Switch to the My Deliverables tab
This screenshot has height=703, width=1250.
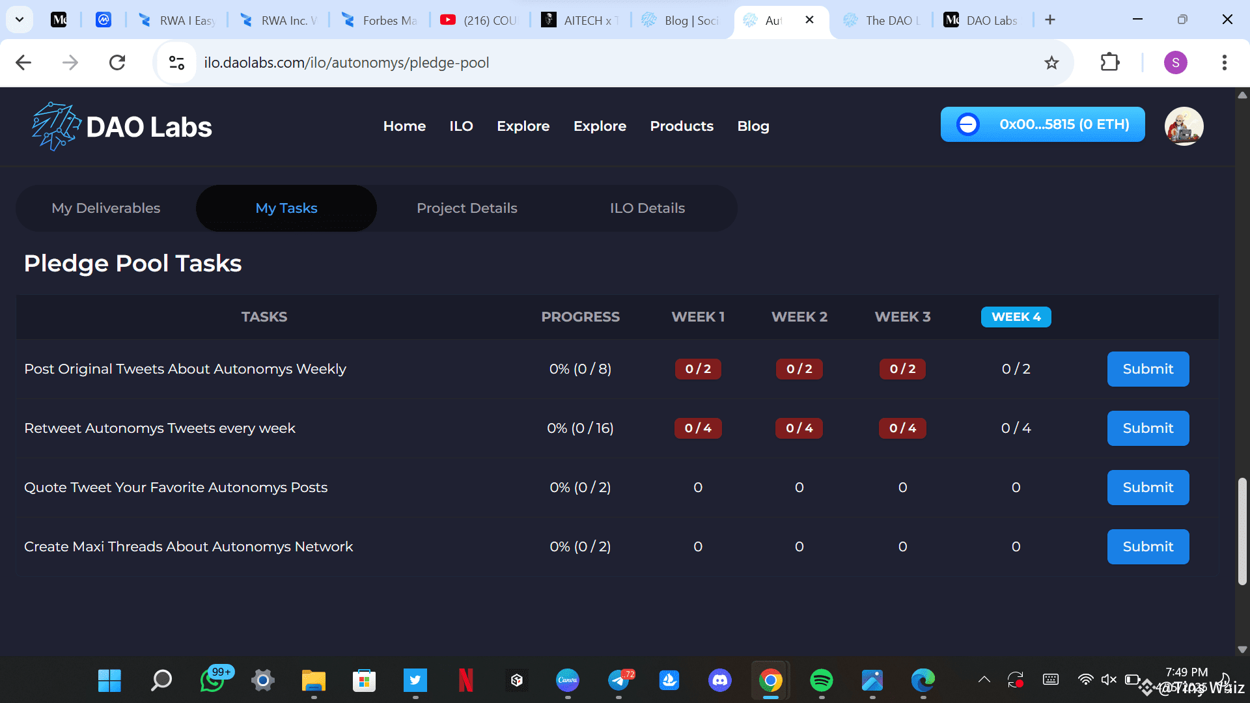(105, 208)
